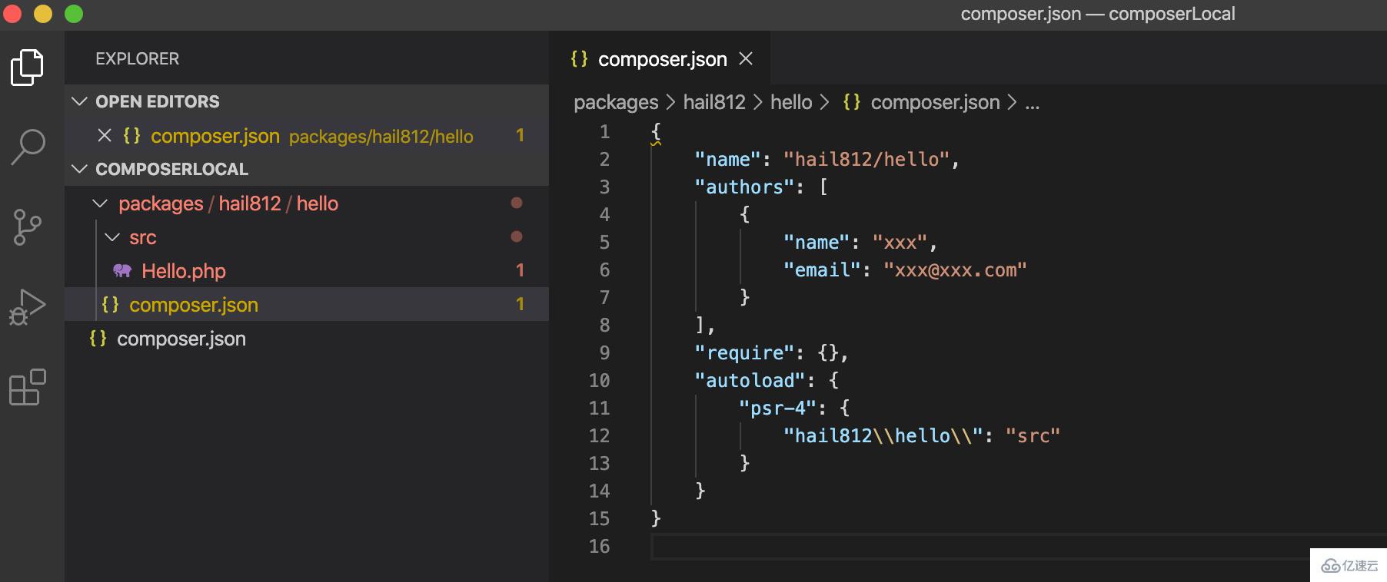The height and width of the screenshot is (582, 1387).
Task: Click the "psr-4" key on line 11
Action: [777, 408]
